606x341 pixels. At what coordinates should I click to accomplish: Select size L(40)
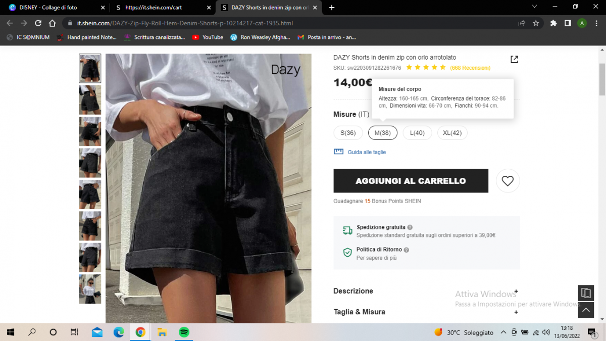(x=417, y=133)
